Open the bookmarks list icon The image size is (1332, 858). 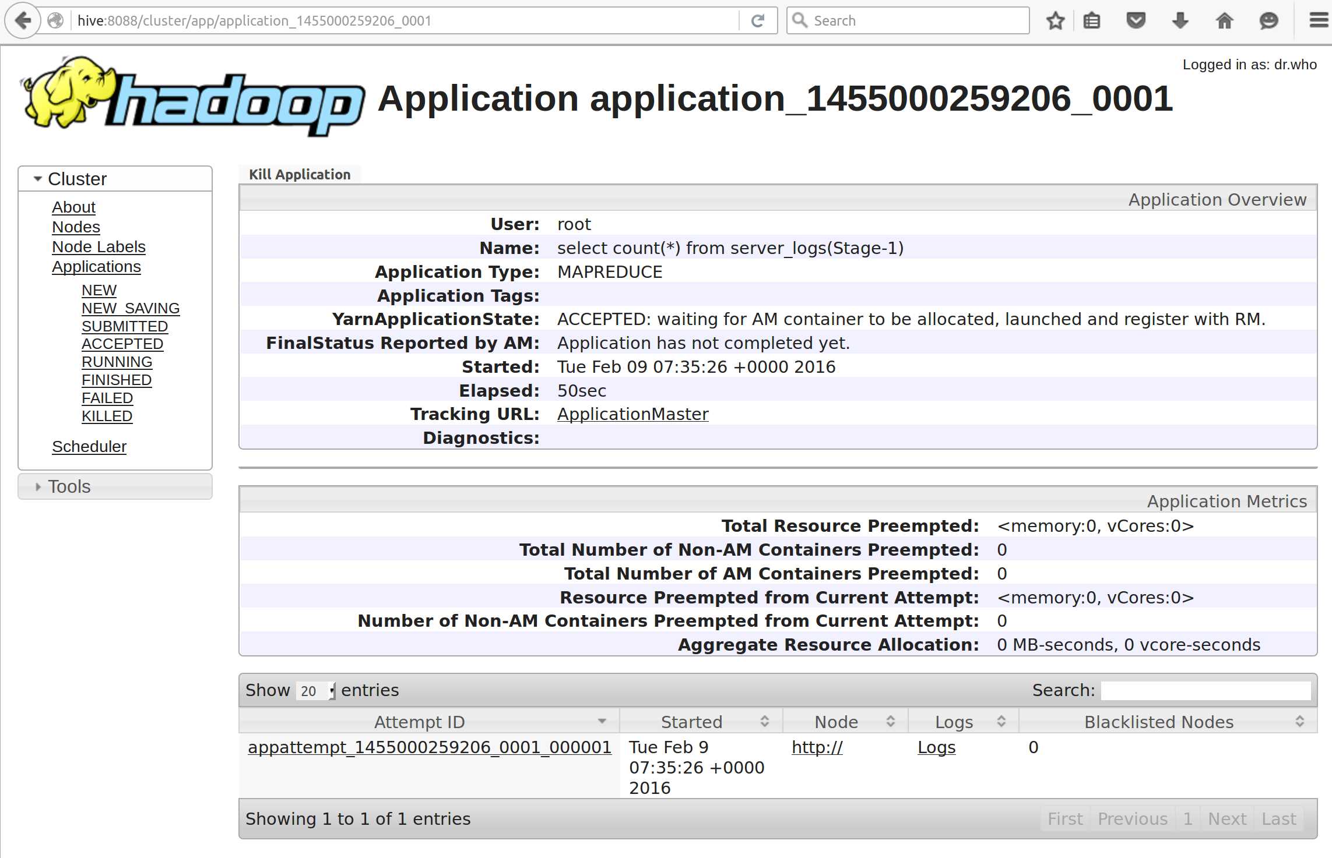point(1091,21)
